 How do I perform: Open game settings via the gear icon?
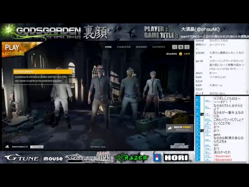[181, 47]
